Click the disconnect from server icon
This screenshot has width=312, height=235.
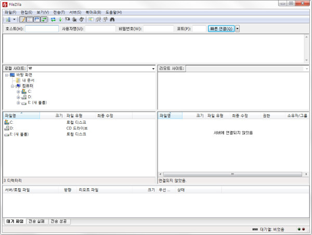(x=74, y=19)
